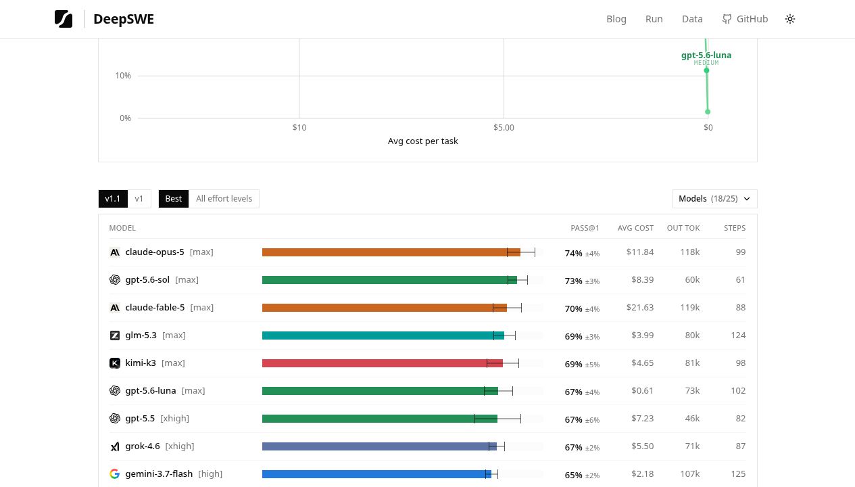Open the Models (18/25) dropdown
Image resolution: width=855 pixels, height=487 pixels.
[x=714, y=199]
